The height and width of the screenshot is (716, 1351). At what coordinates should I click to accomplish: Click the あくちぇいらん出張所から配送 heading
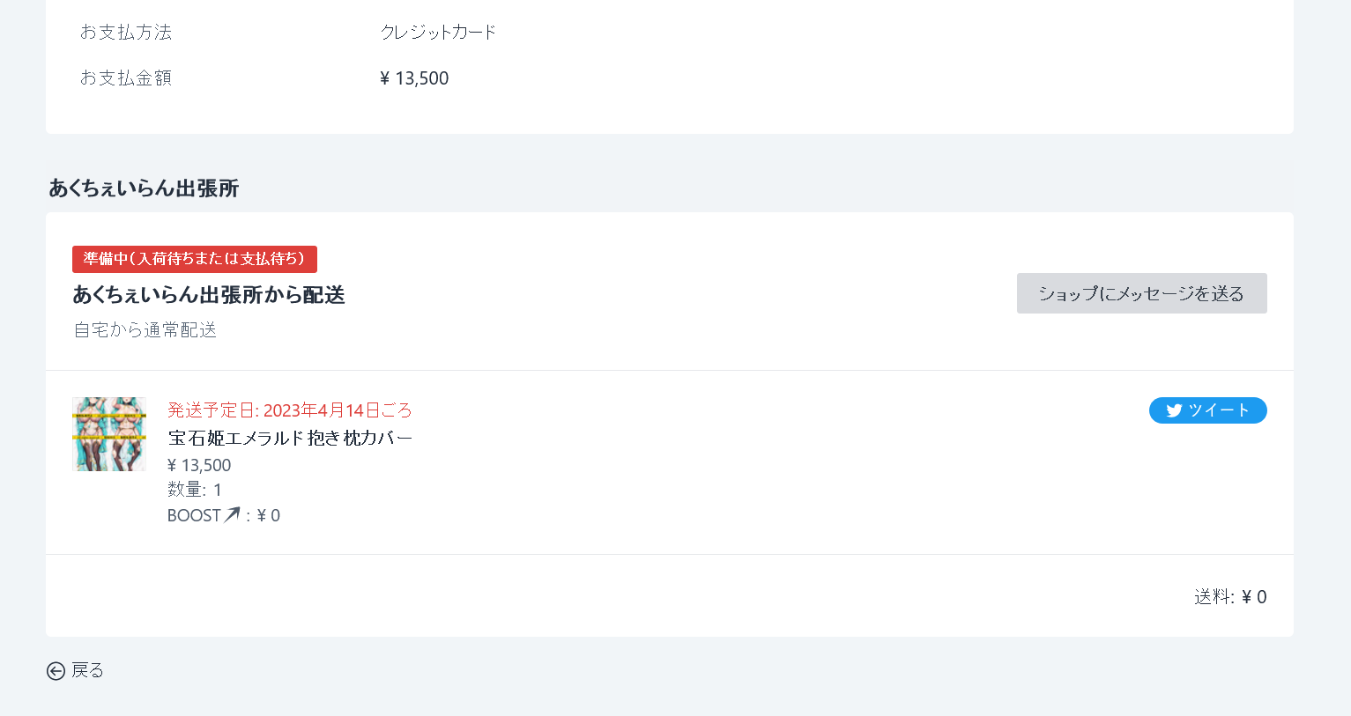point(209,295)
